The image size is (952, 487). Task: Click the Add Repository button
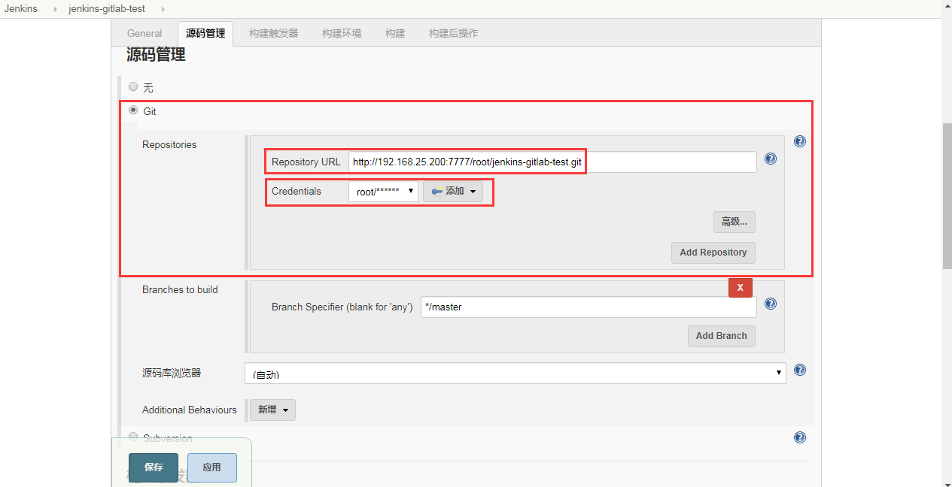713,253
